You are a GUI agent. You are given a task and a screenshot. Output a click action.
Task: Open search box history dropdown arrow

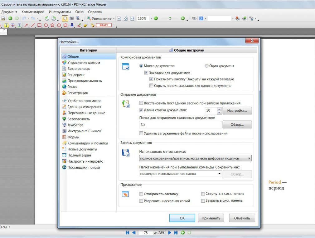coord(233,18)
